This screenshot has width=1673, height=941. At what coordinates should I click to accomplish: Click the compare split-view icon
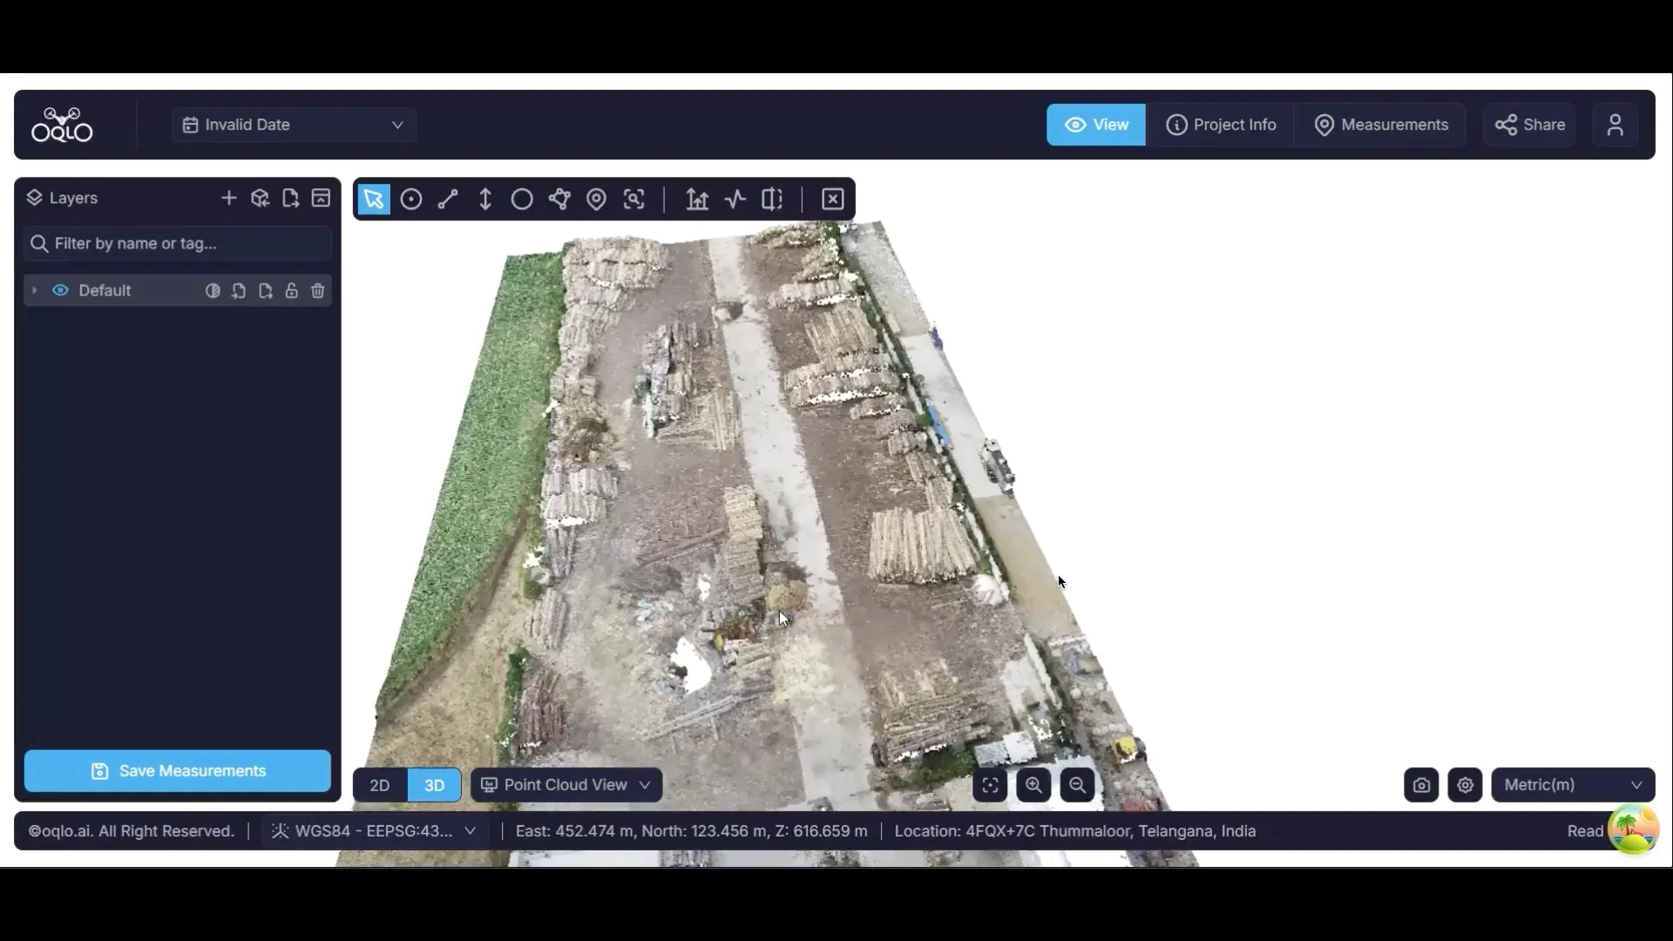(772, 200)
